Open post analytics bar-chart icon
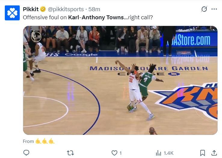This screenshot has width=222, height=158. click(159, 153)
